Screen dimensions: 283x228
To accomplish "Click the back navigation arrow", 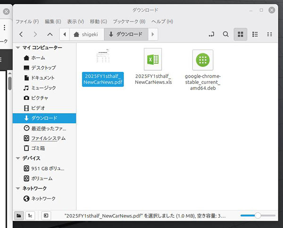I will [x=21, y=34].
